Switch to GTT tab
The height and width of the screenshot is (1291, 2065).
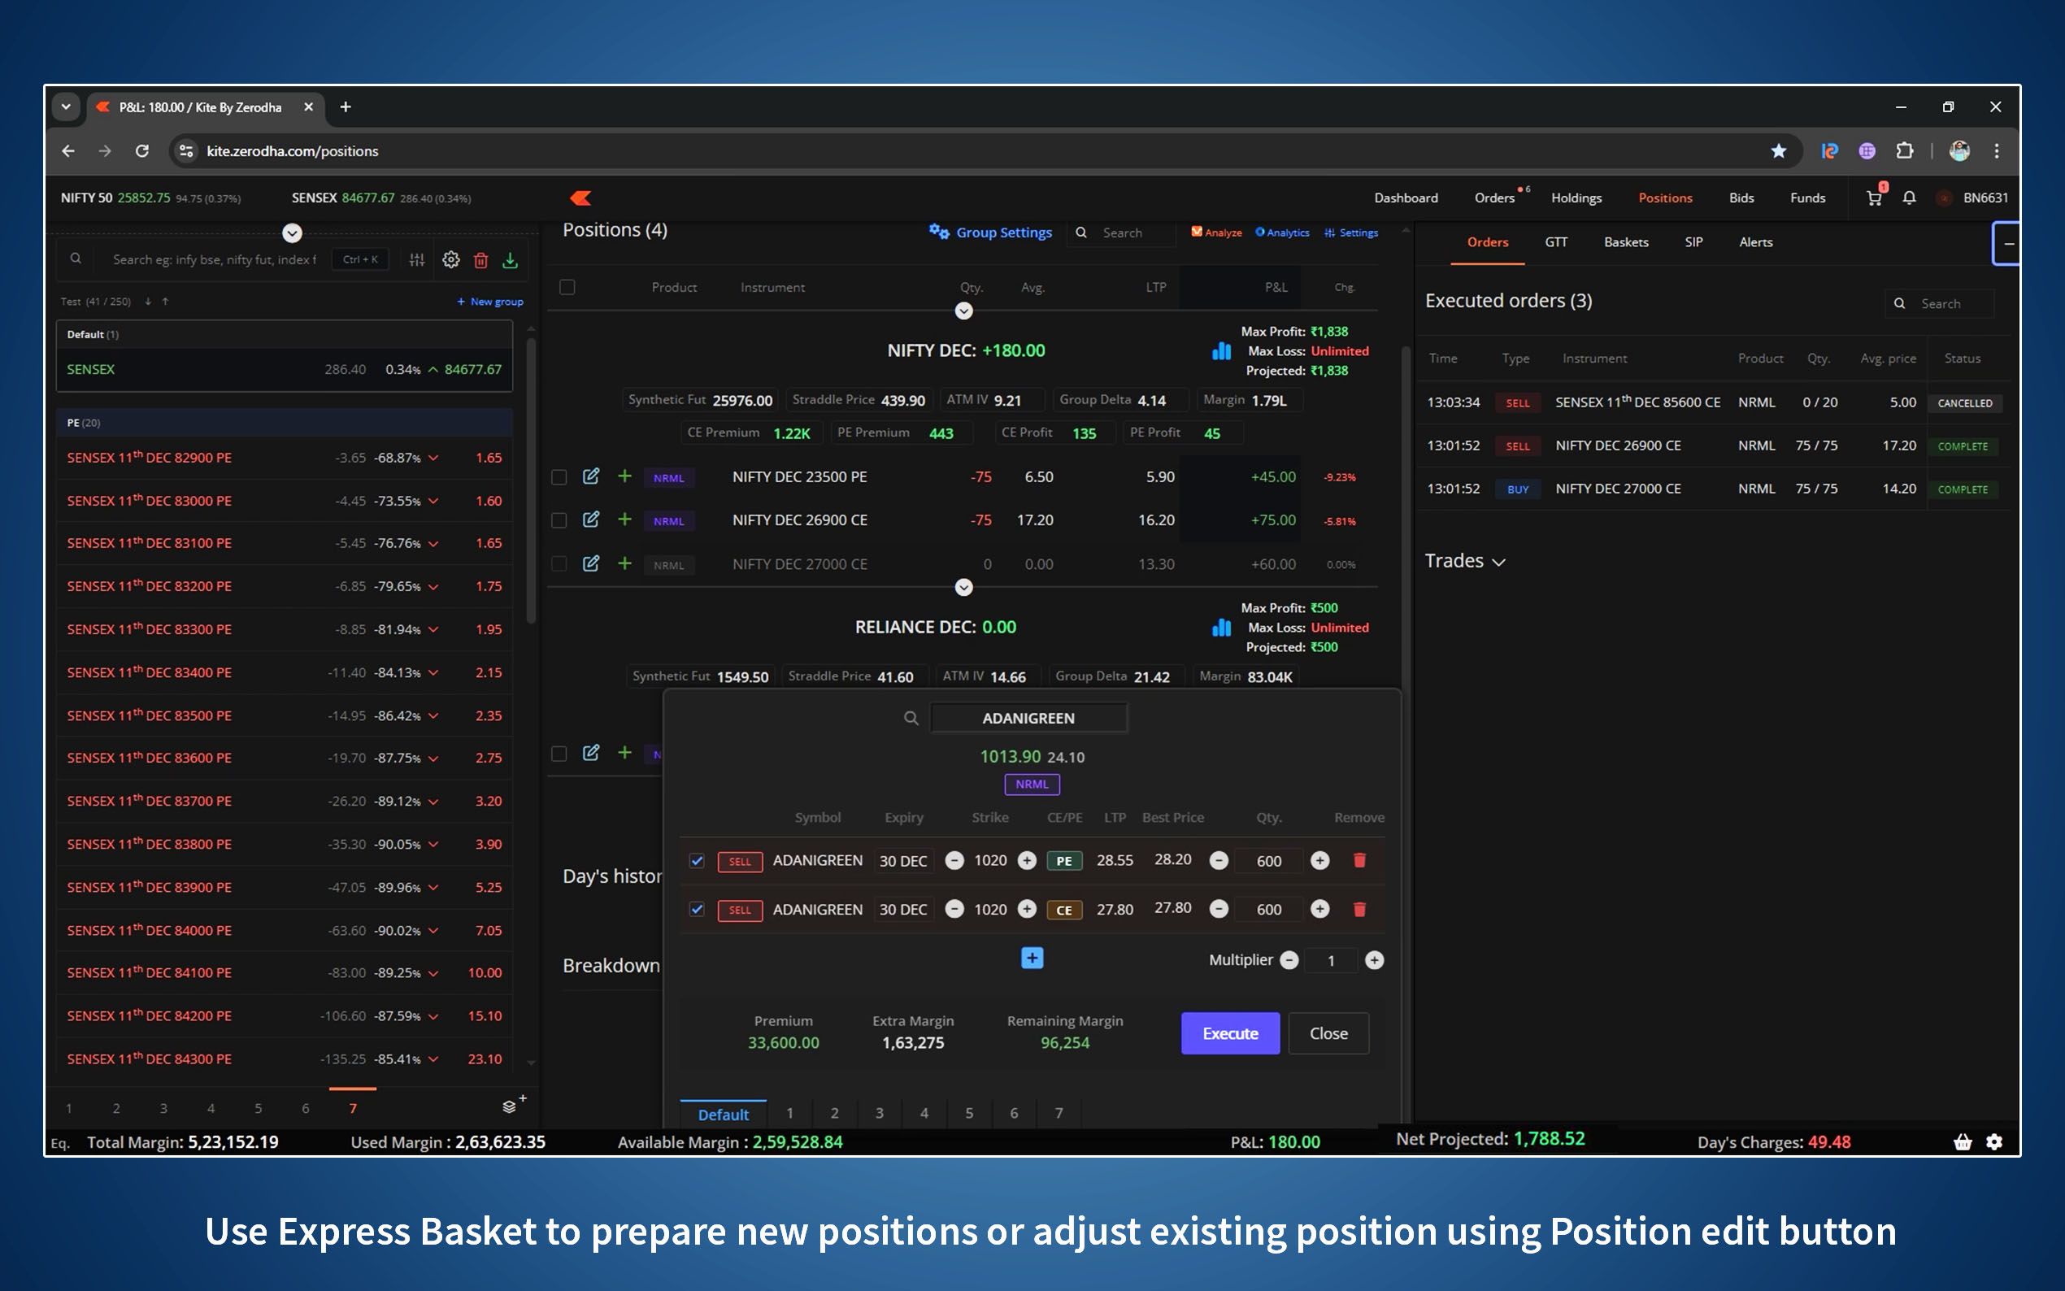(x=1555, y=242)
